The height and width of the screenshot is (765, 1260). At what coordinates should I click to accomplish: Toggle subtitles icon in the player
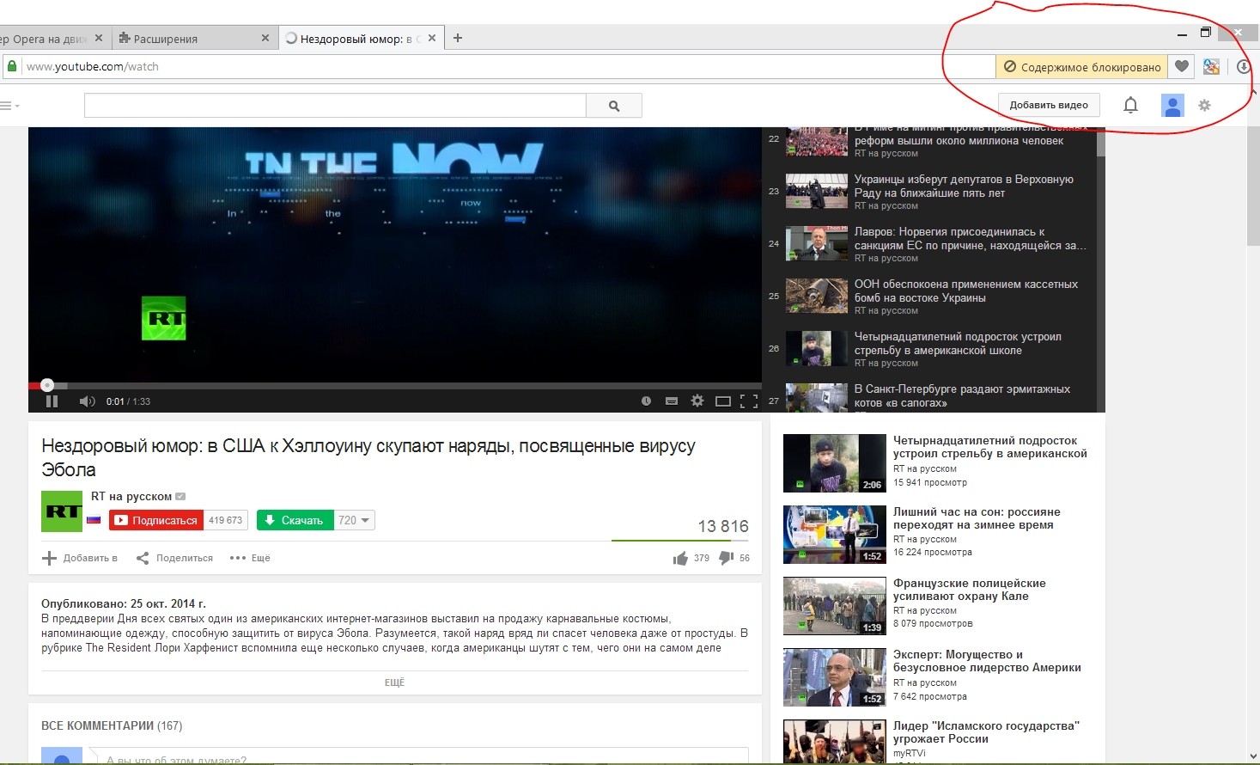pyautogui.click(x=672, y=401)
